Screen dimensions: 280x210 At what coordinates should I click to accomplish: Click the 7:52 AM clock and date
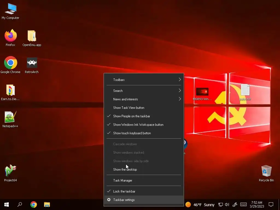click(257, 205)
